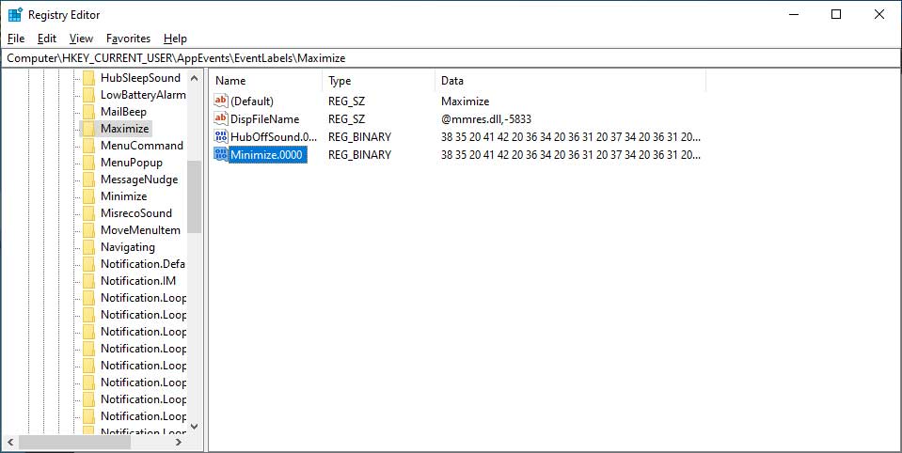Click the MessageNudge folder icon
Viewport: 902px width, 453px height.
[x=88, y=180]
